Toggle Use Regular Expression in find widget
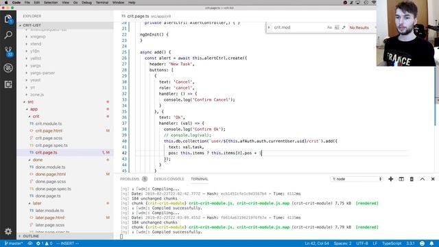This screenshot has width=439, height=247. pos(344,27)
